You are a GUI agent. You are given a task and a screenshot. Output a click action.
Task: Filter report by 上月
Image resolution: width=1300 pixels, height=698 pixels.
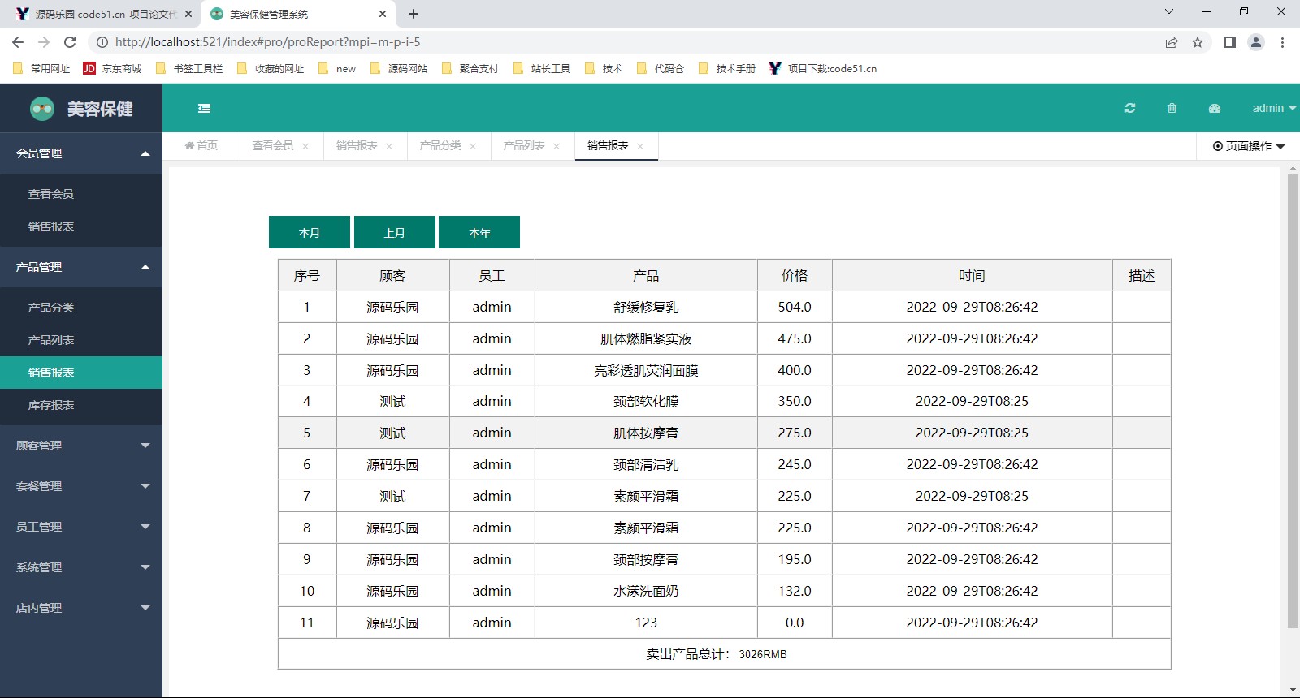point(395,232)
